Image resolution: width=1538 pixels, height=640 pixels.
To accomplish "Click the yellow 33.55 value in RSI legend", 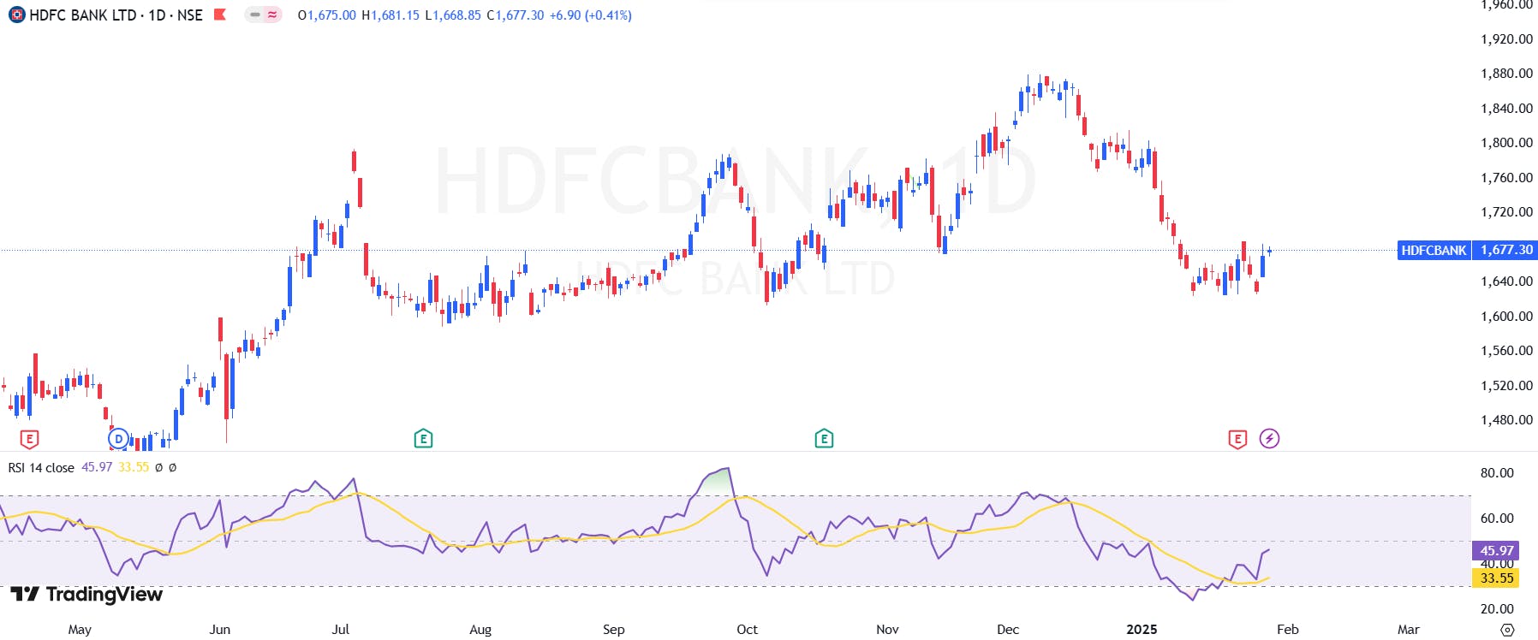I will pos(134,467).
